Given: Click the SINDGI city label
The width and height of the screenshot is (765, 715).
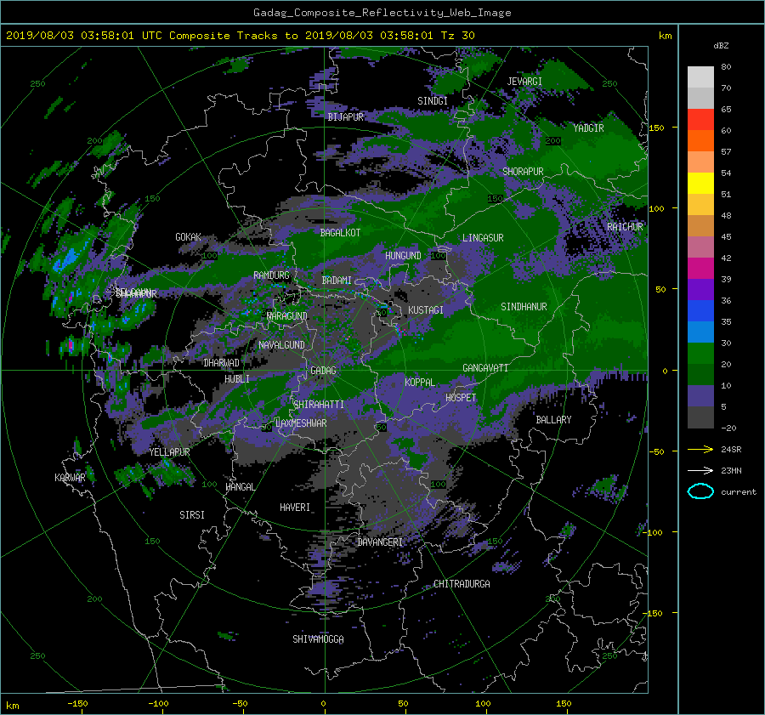Looking at the screenshot, I should tap(433, 100).
